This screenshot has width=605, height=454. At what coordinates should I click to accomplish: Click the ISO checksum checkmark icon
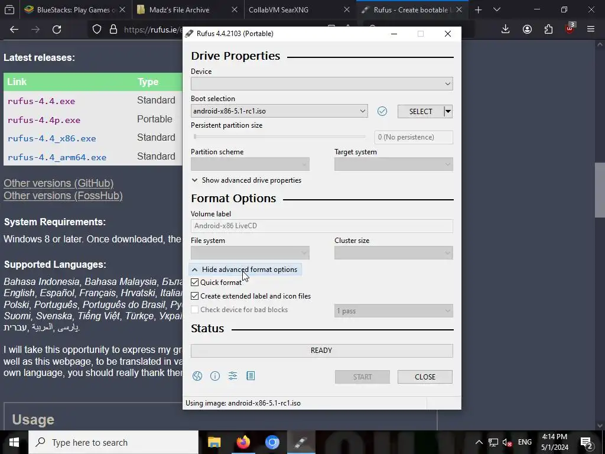coord(382,111)
